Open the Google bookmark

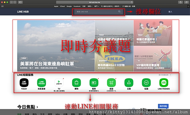coord(69,6)
